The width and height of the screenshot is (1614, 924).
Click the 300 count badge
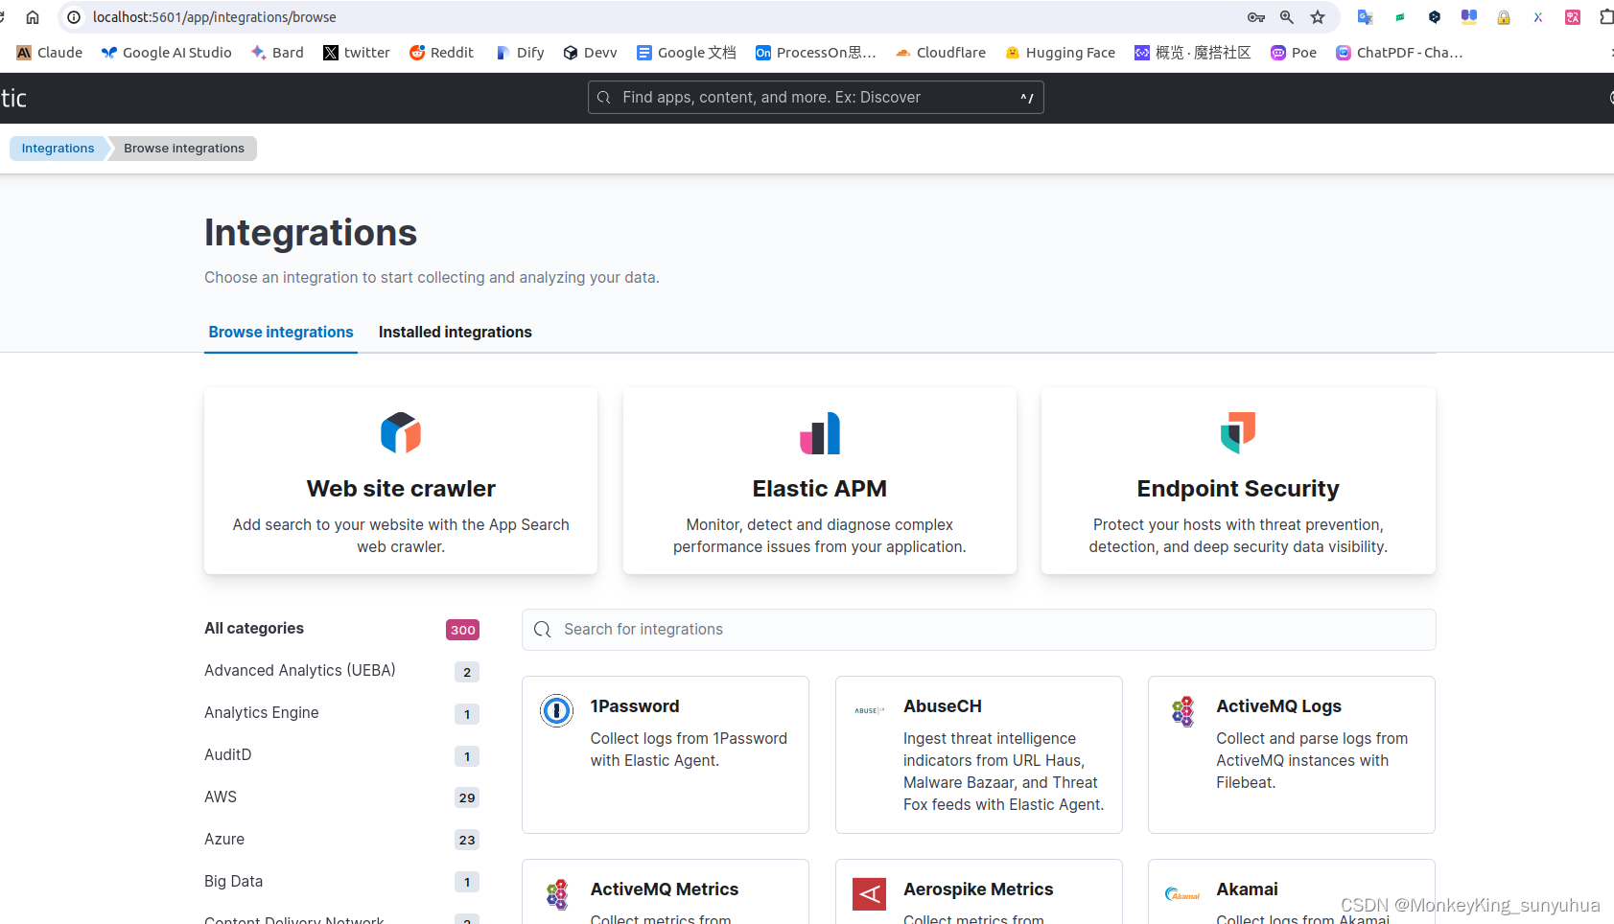462,630
